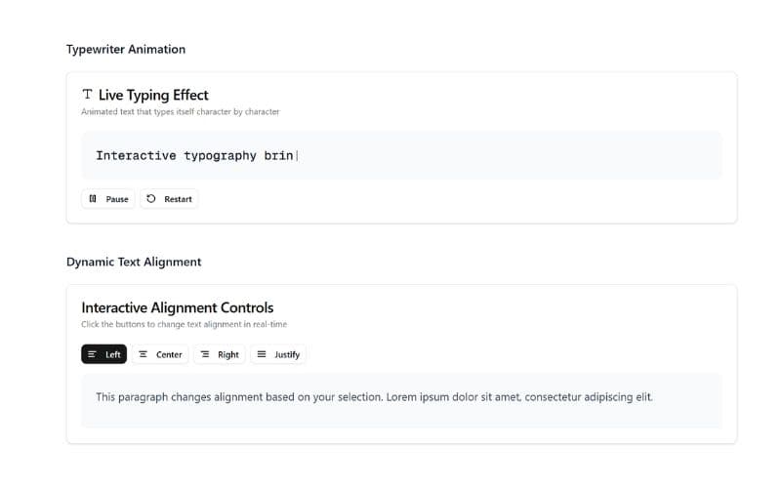Click the Typewriter Animation section heading

click(126, 49)
